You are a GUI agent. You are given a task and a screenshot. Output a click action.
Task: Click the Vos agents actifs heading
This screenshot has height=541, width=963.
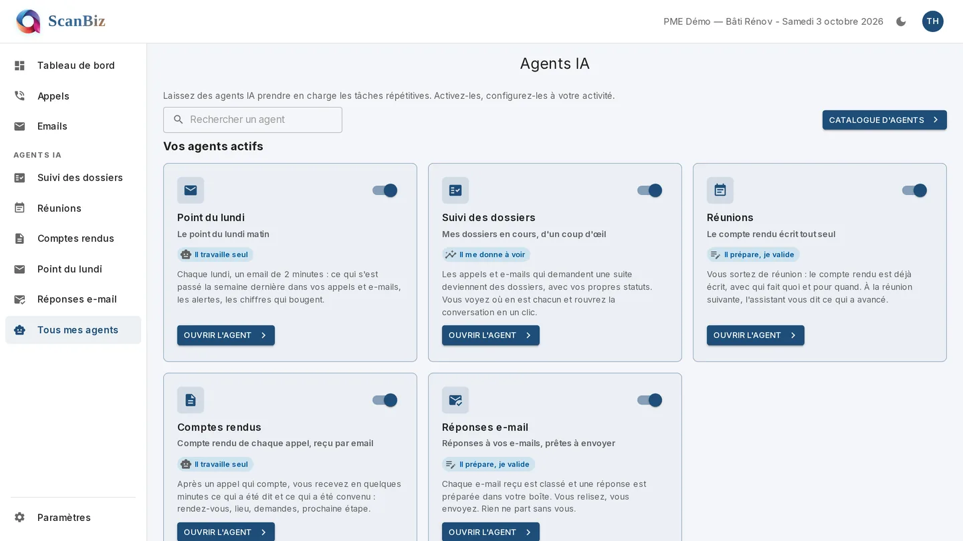213,146
